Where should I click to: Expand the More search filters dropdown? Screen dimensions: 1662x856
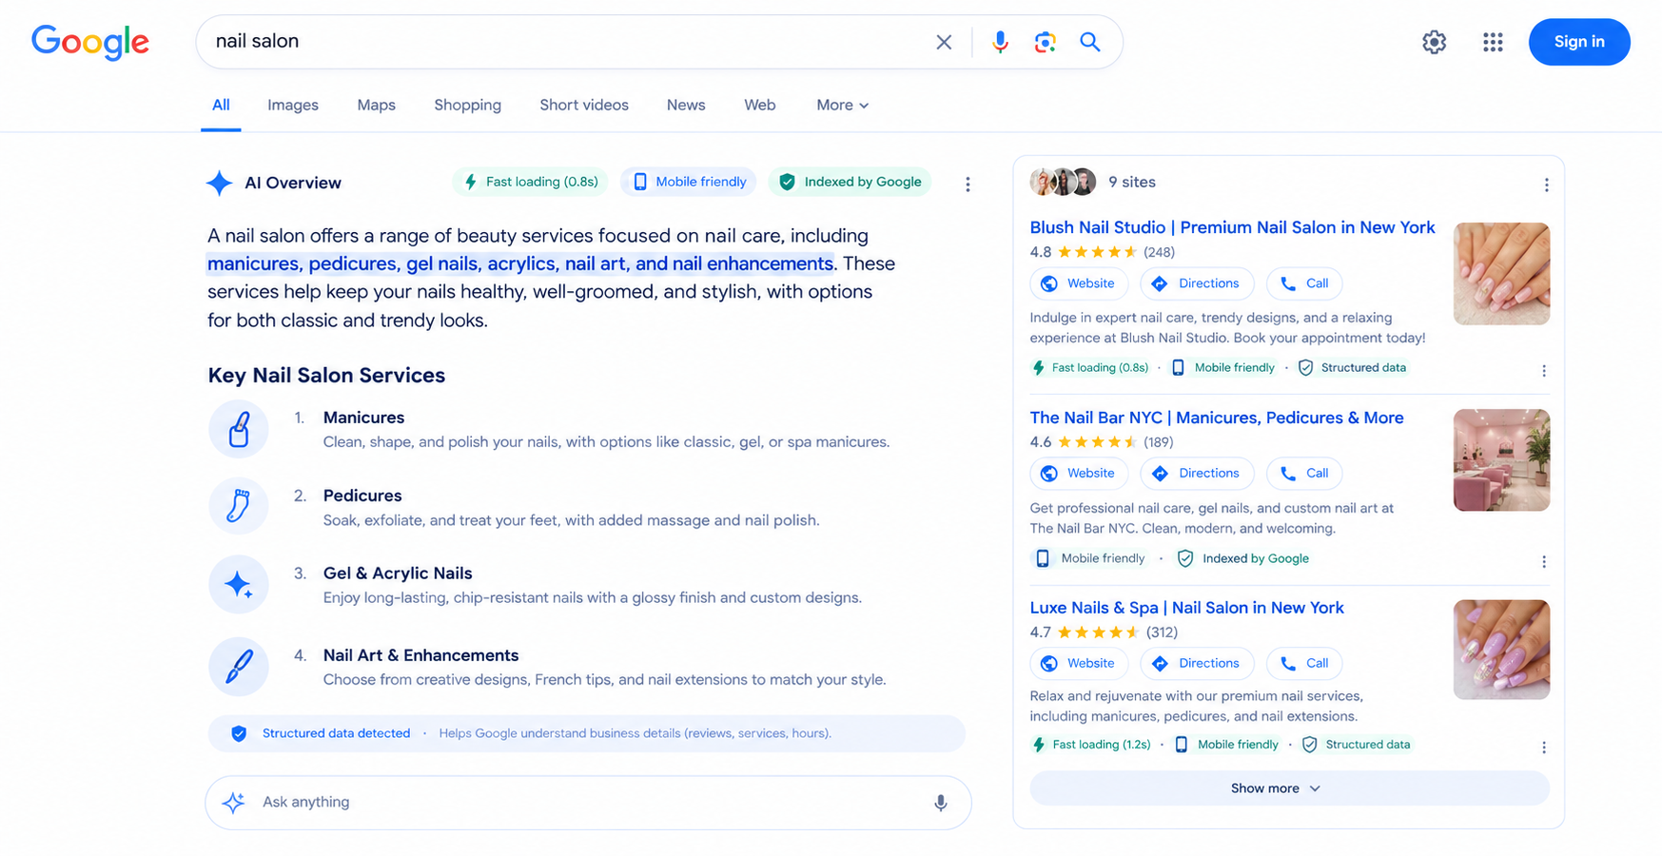[x=842, y=106]
